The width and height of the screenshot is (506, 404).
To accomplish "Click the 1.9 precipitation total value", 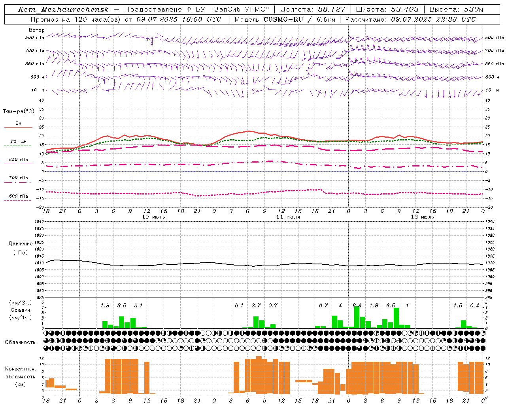I will [x=374, y=305].
